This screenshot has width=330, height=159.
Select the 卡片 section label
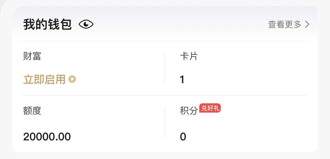189,56
